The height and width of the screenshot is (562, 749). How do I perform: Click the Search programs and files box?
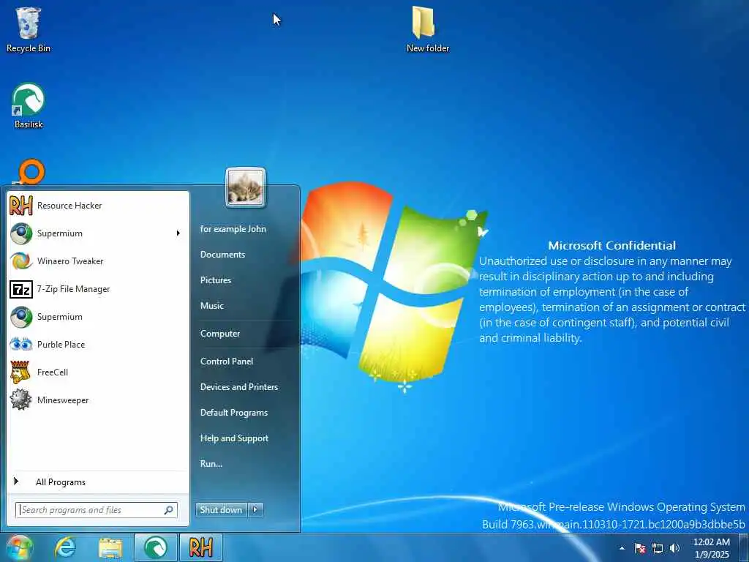pyautogui.click(x=96, y=510)
